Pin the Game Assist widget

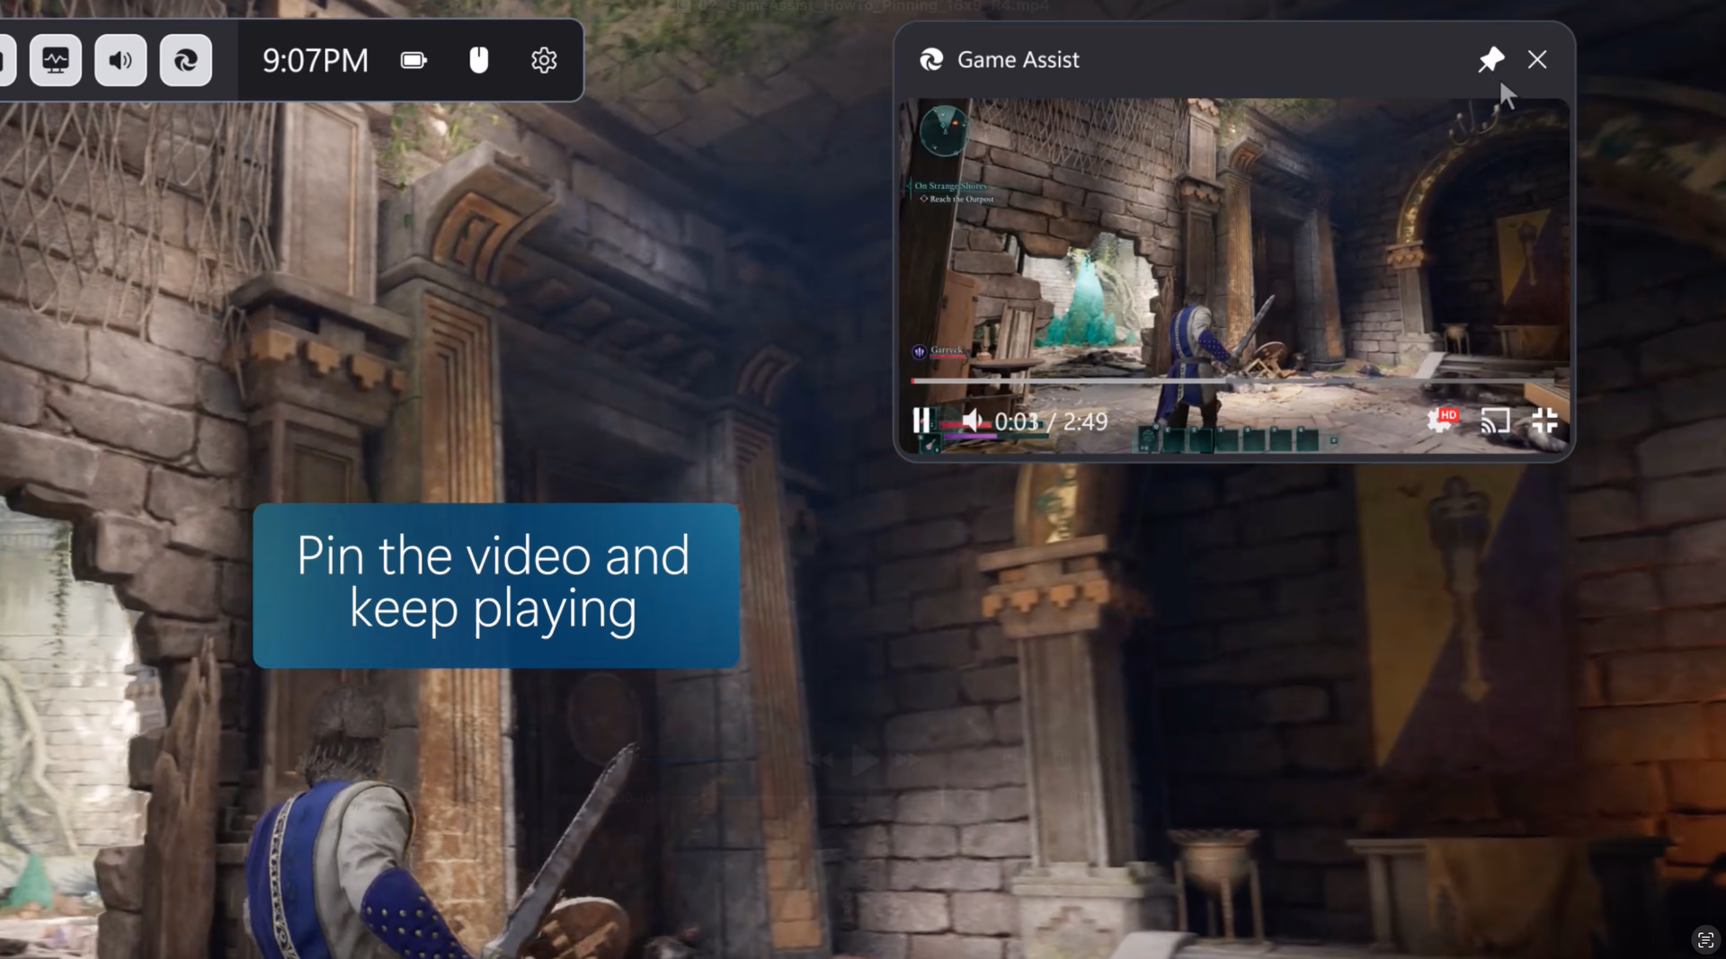click(x=1490, y=59)
